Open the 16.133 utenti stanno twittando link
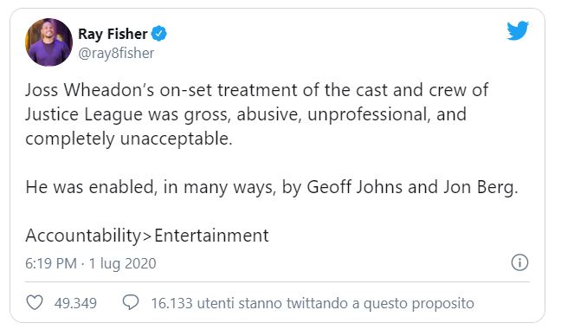 click(313, 303)
